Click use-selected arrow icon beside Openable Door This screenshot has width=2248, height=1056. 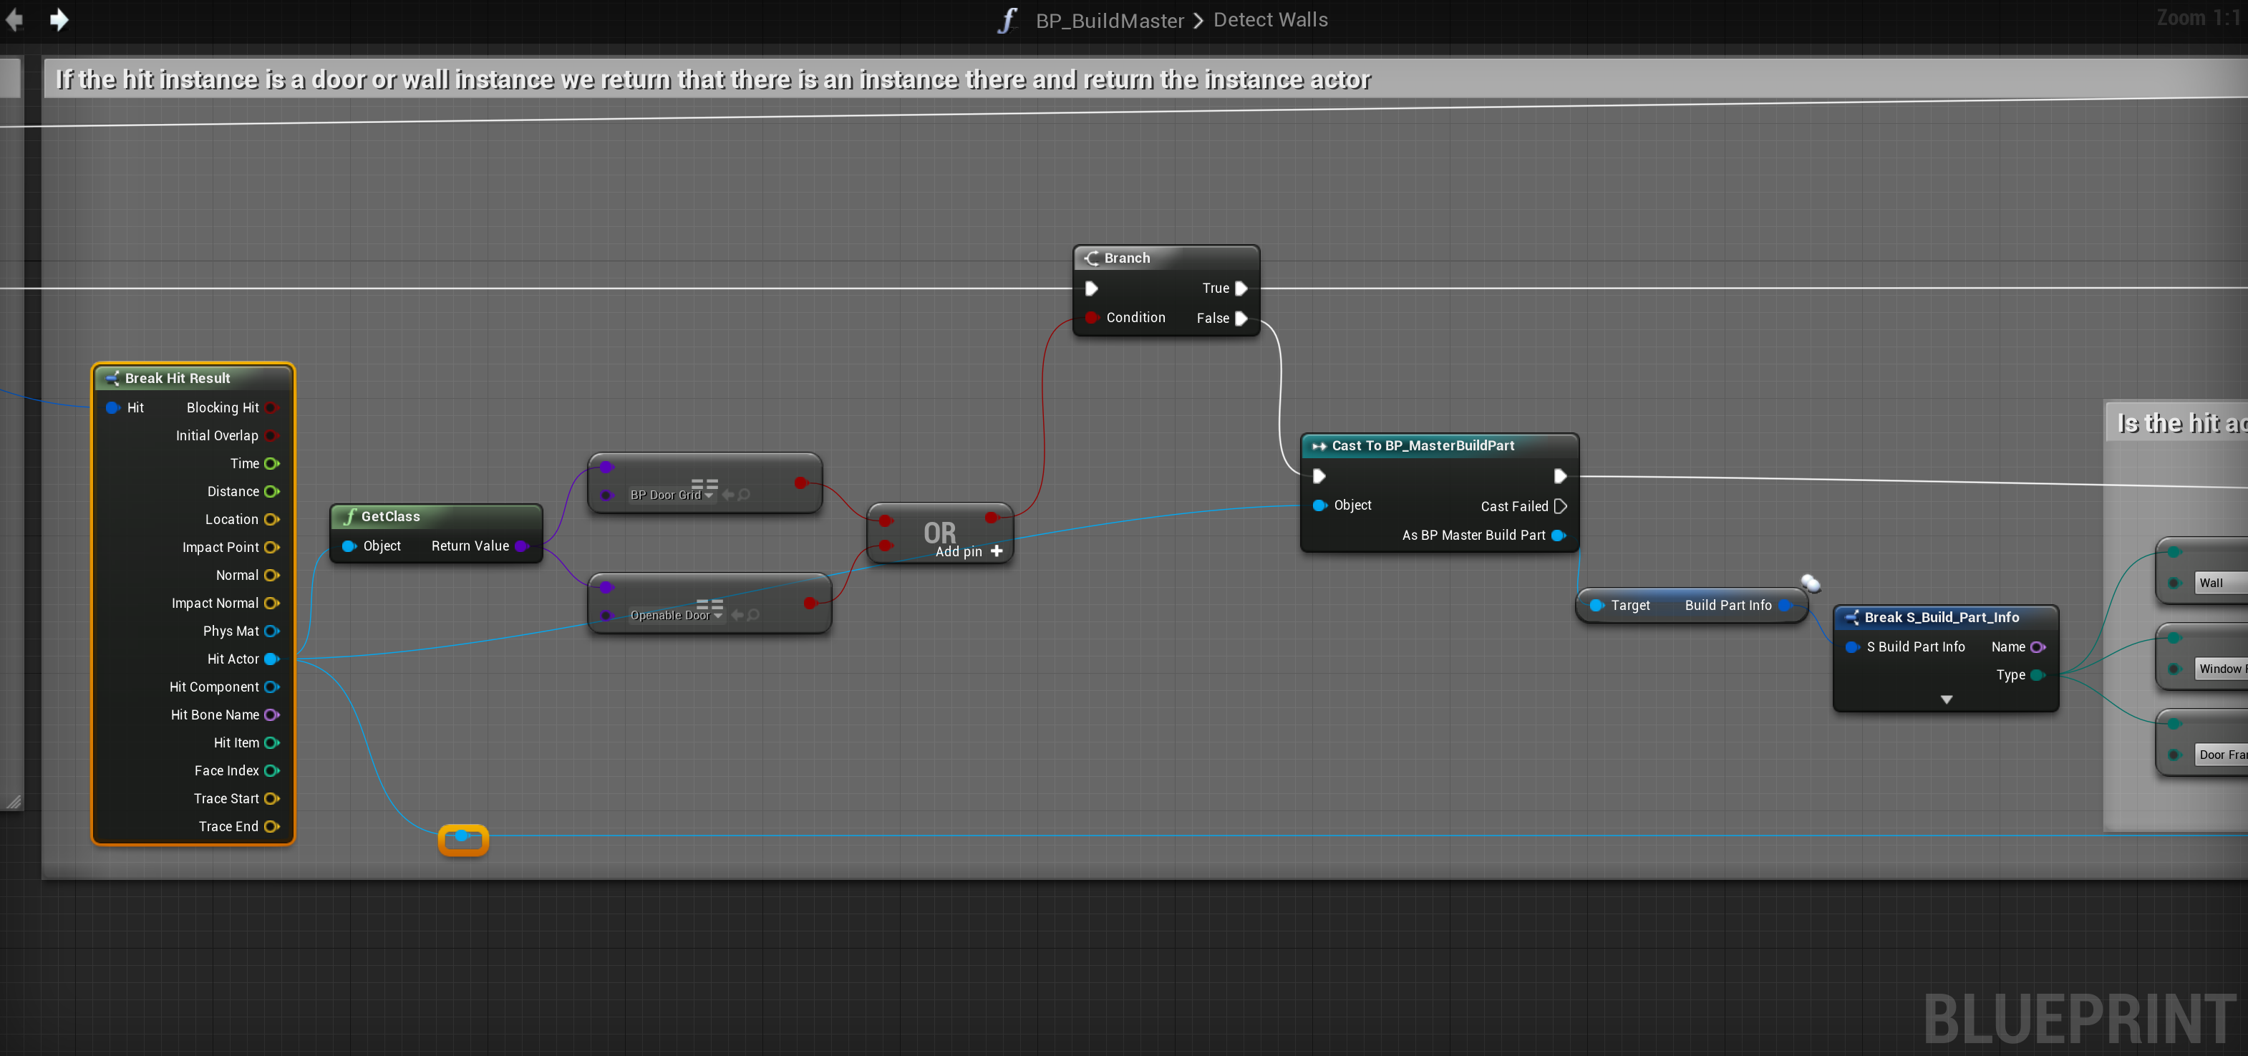(737, 614)
